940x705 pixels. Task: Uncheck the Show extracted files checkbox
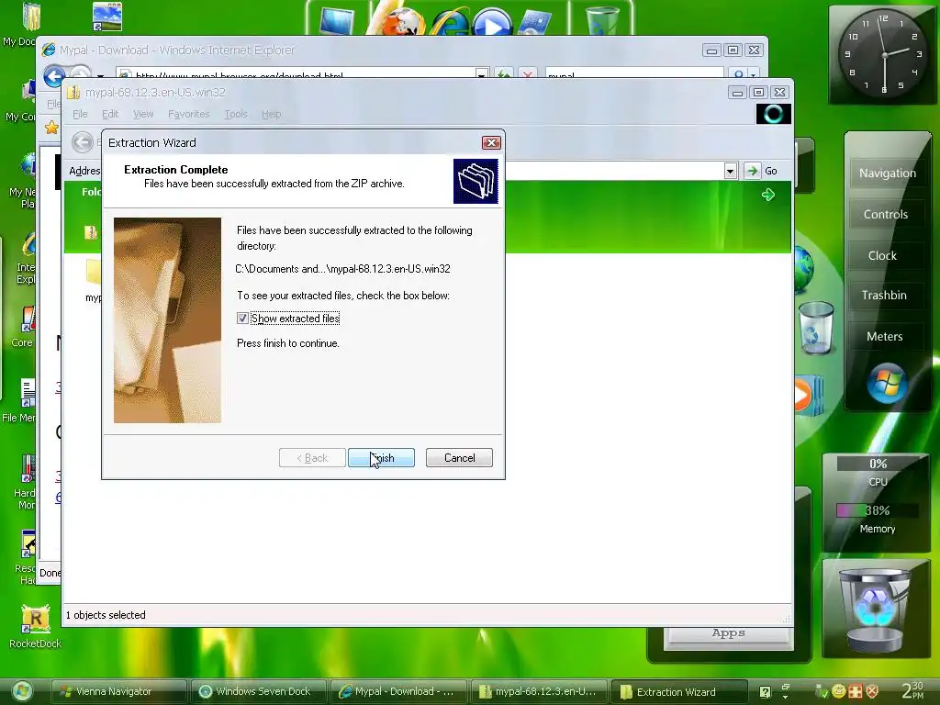[x=242, y=319]
